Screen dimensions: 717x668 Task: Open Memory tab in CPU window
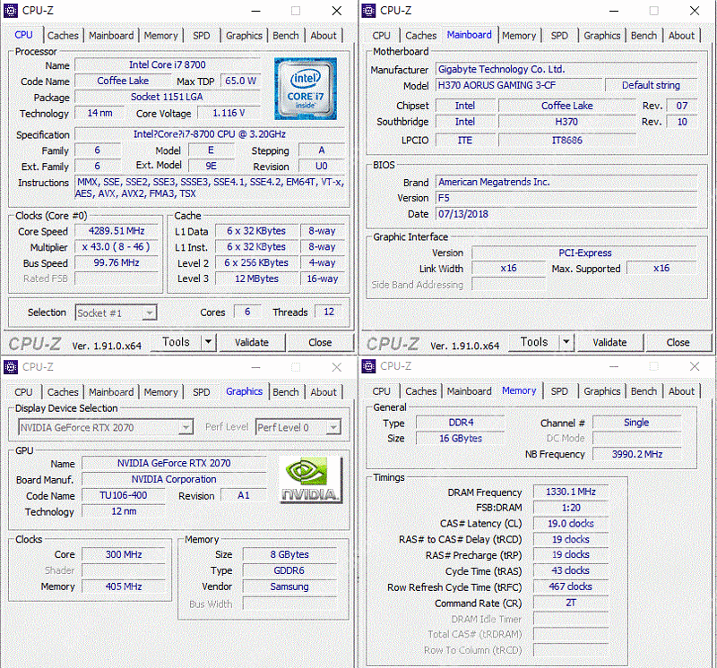coord(161,36)
